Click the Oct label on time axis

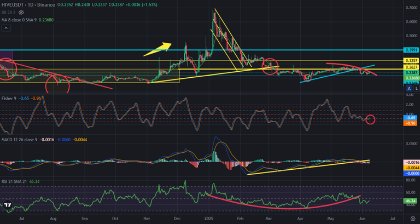[x=115, y=219]
